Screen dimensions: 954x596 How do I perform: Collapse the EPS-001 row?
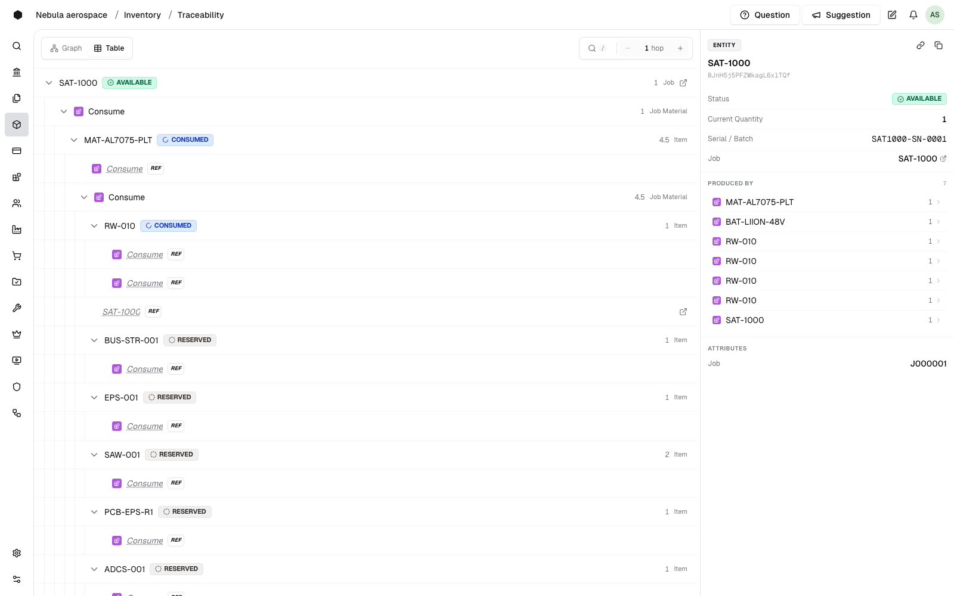click(x=94, y=398)
